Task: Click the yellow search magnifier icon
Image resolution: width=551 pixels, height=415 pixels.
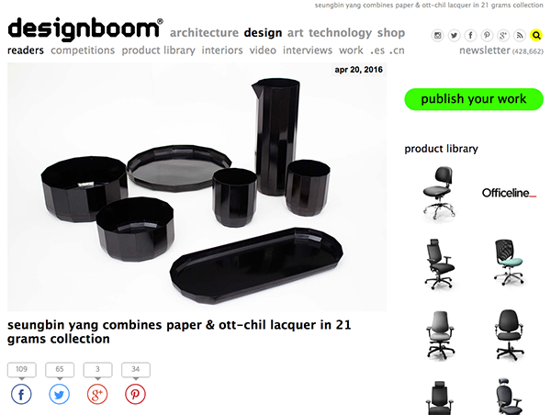Action: [x=536, y=36]
